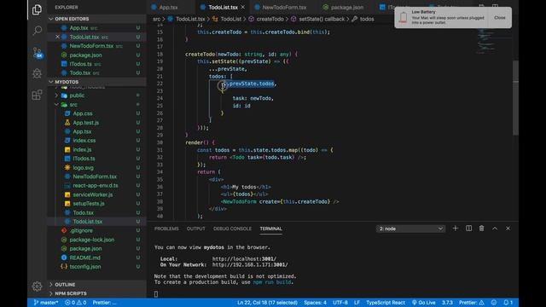This screenshot has height=307, width=546.
Task: Open index.js in file tree
Action: 82,150
